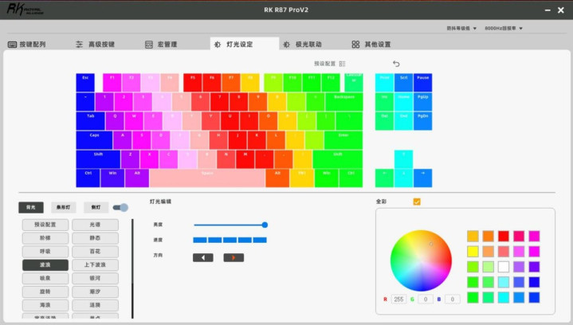The width and height of the screenshot is (573, 325).
Task: Toggle the side light switch next to 侧灯
Action: point(120,207)
